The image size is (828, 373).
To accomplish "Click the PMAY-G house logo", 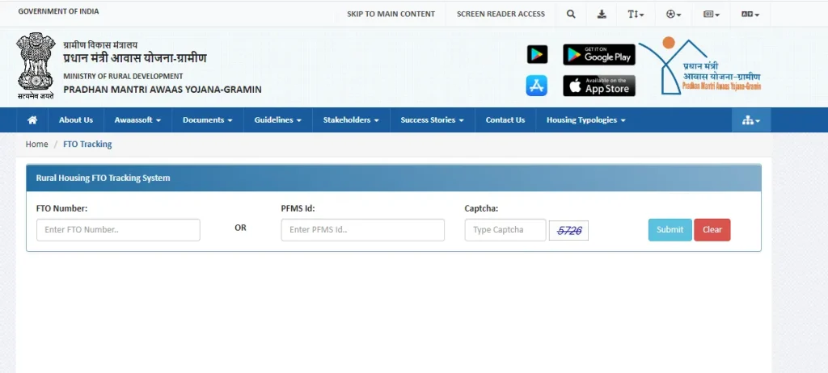I will tap(700, 67).
